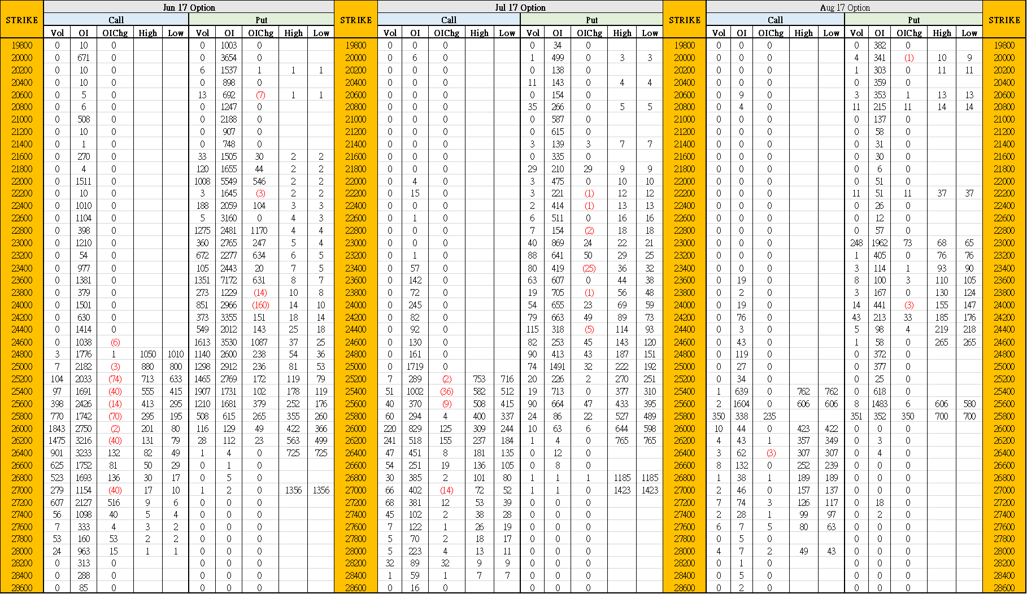
Task: Select the OIChg column header under Jun 17 Call
Action: (115, 33)
